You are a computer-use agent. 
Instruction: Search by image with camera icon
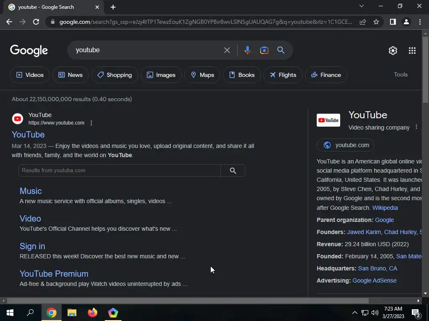(x=264, y=50)
